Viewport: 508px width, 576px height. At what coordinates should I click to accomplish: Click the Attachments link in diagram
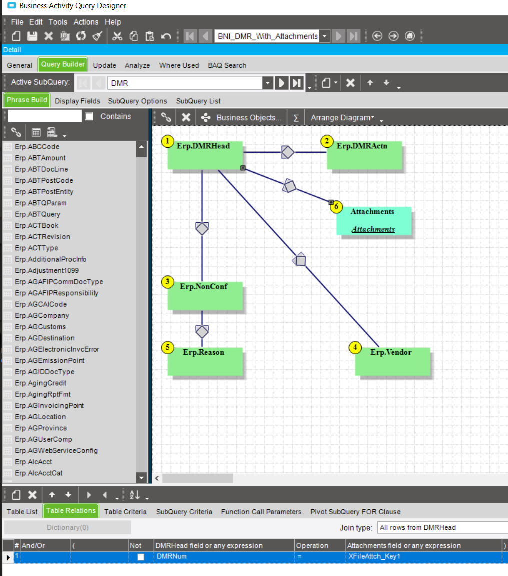pyautogui.click(x=373, y=229)
